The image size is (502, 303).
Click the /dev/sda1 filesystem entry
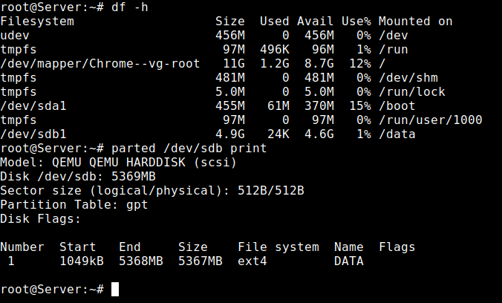[x=33, y=106]
